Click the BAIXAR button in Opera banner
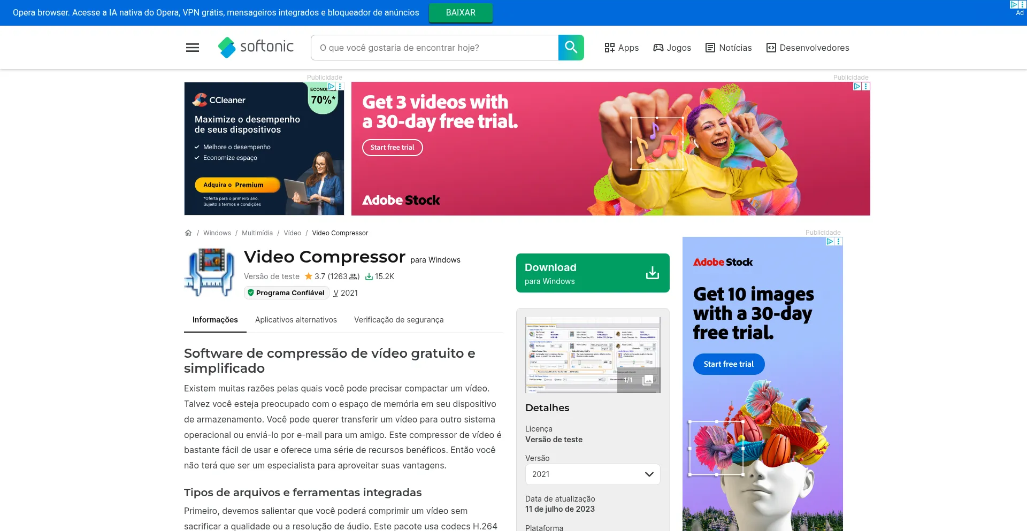 coord(461,13)
